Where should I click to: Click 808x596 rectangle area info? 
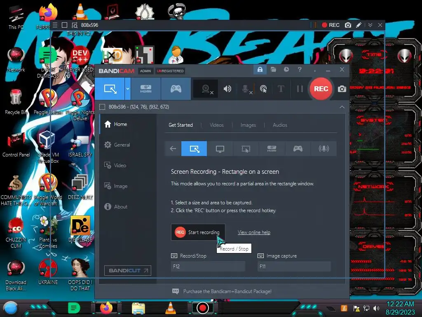pos(139,107)
